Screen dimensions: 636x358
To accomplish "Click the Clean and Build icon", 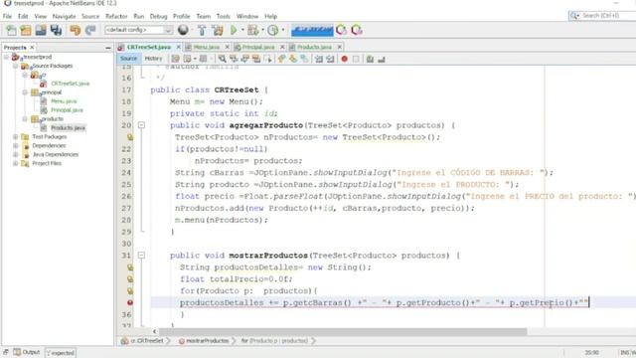I will point(217,30).
